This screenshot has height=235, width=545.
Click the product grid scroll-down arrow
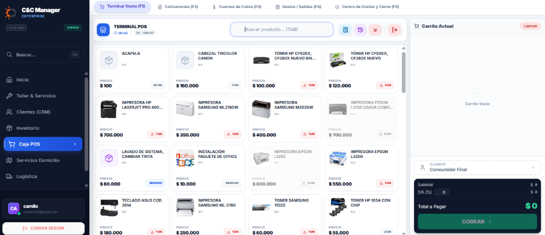click(x=403, y=233)
